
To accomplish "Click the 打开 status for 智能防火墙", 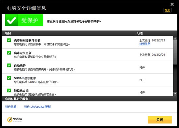I will click(x=142, y=93).
